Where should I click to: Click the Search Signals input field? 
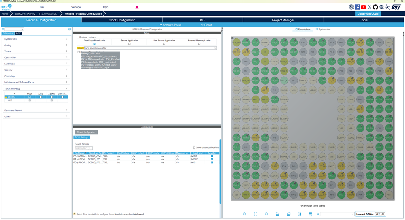(84, 148)
